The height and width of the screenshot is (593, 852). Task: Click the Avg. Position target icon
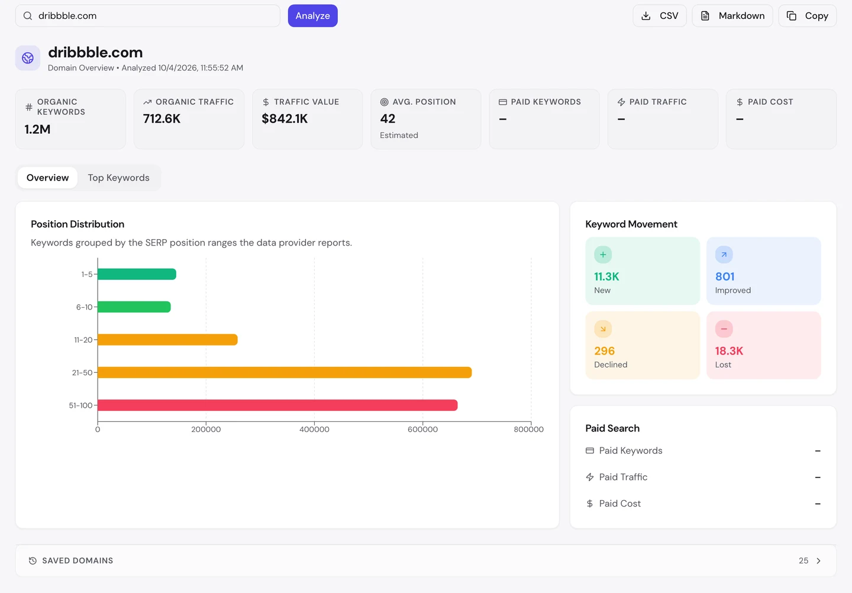[x=385, y=102]
